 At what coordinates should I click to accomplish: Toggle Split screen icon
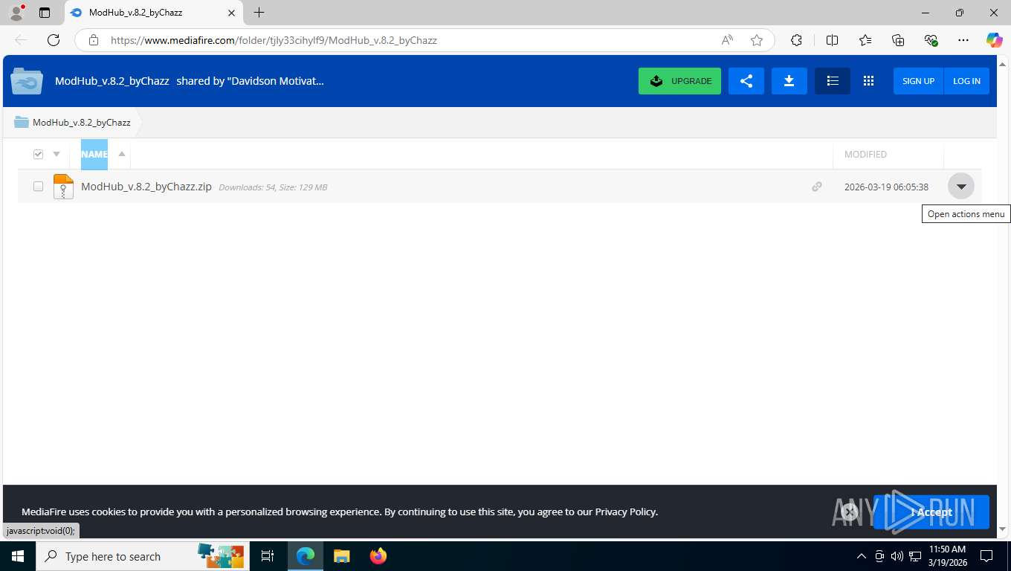pyautogui.click(x=832, y=40)
